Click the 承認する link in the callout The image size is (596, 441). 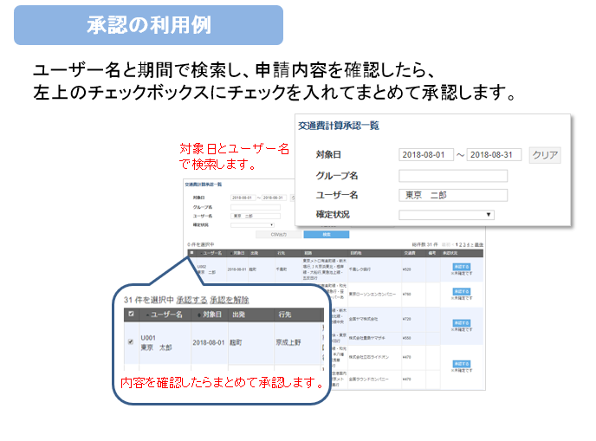191,300
